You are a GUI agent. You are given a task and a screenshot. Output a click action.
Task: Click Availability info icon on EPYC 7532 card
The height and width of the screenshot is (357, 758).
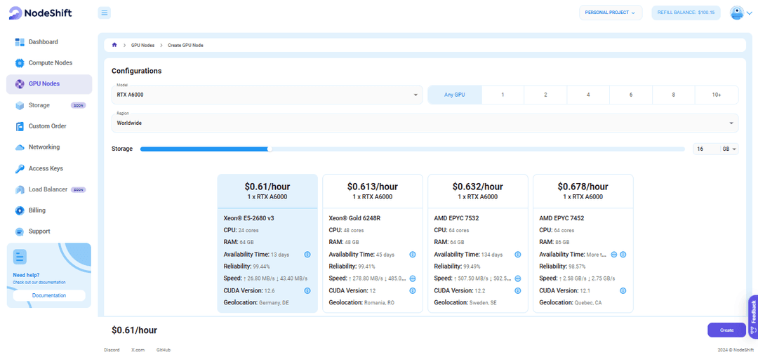(x=518, y=254)
